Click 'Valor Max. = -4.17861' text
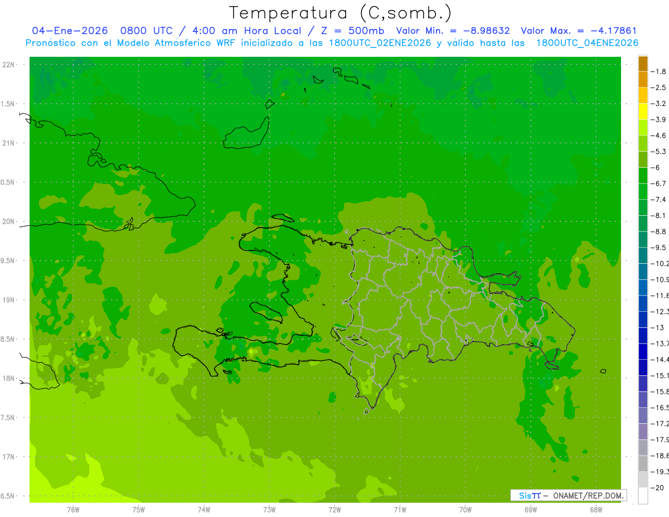 (x=578, y=31)
